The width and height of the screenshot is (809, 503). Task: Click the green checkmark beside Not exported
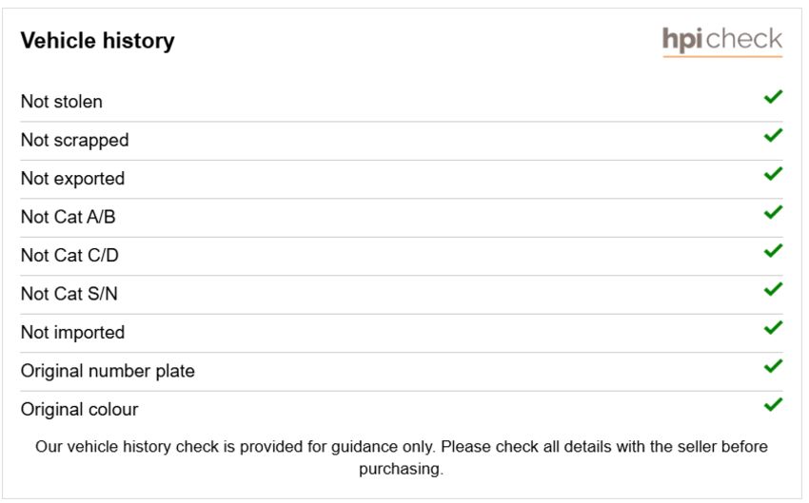pos(774,174)
